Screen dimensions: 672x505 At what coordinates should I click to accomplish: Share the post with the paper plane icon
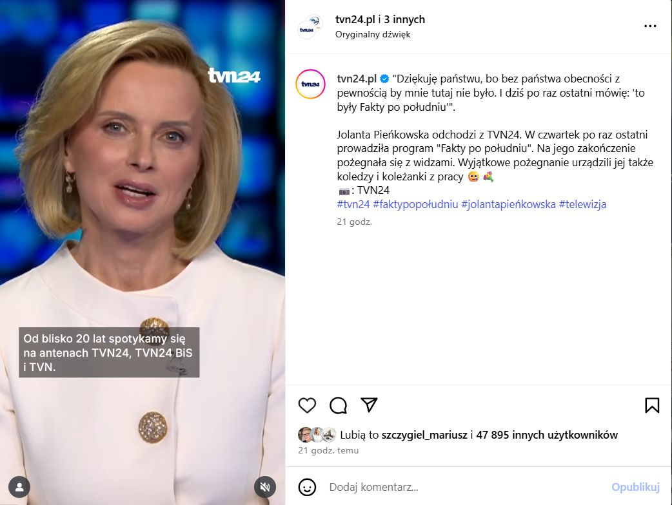pyautogui.click(x=369, y=405)
